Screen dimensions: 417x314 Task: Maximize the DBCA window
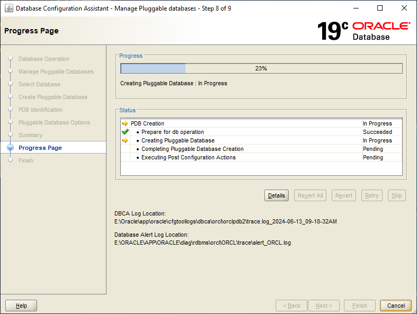[380, 8]
